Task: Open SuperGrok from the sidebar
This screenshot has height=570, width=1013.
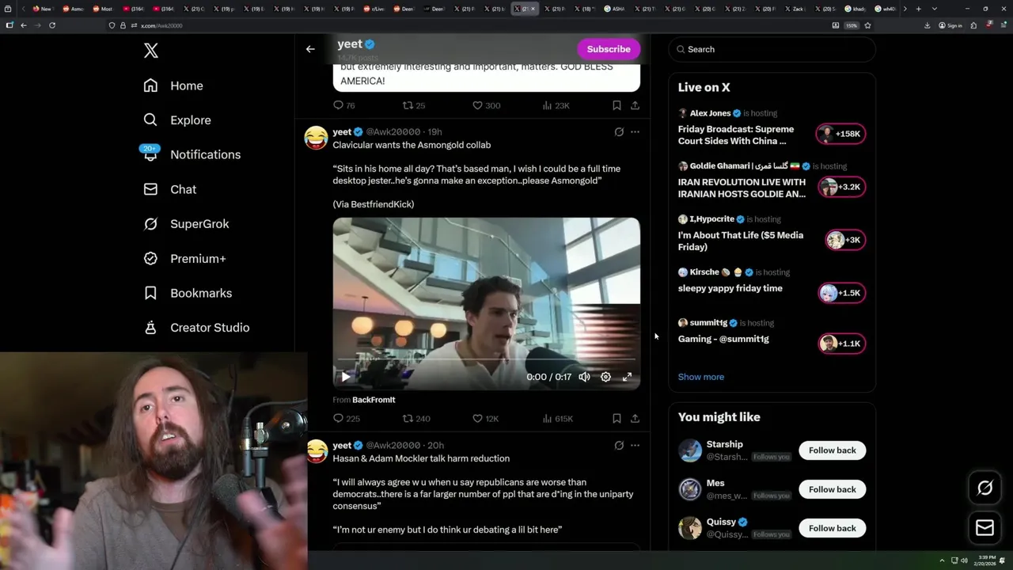Action: (186, 224)
